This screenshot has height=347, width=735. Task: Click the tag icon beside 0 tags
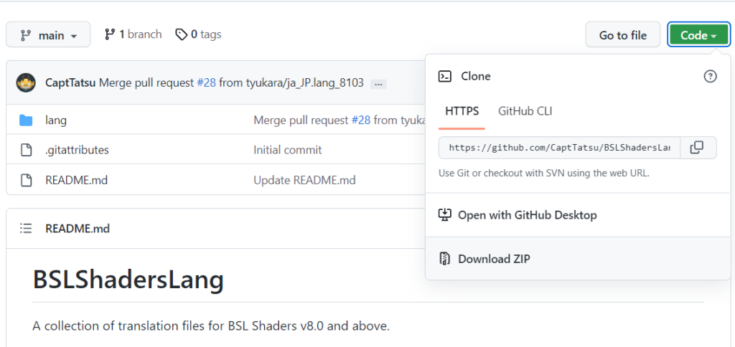(182, 34)
